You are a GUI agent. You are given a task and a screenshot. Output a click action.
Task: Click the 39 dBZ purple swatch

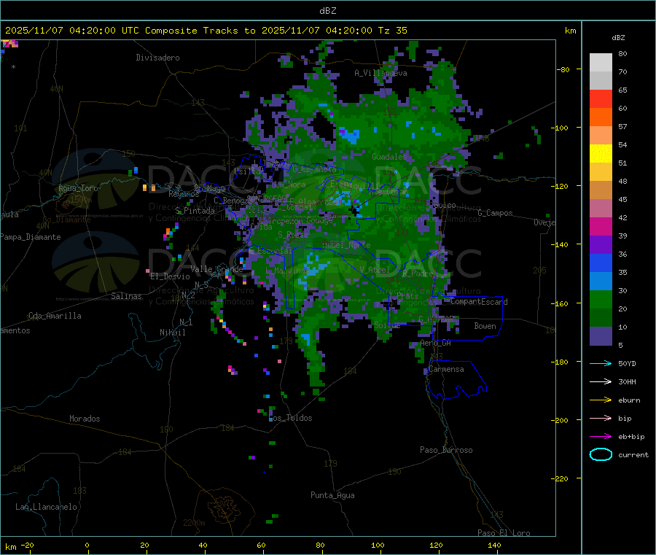pyautogui.click(x=601, y=244)
